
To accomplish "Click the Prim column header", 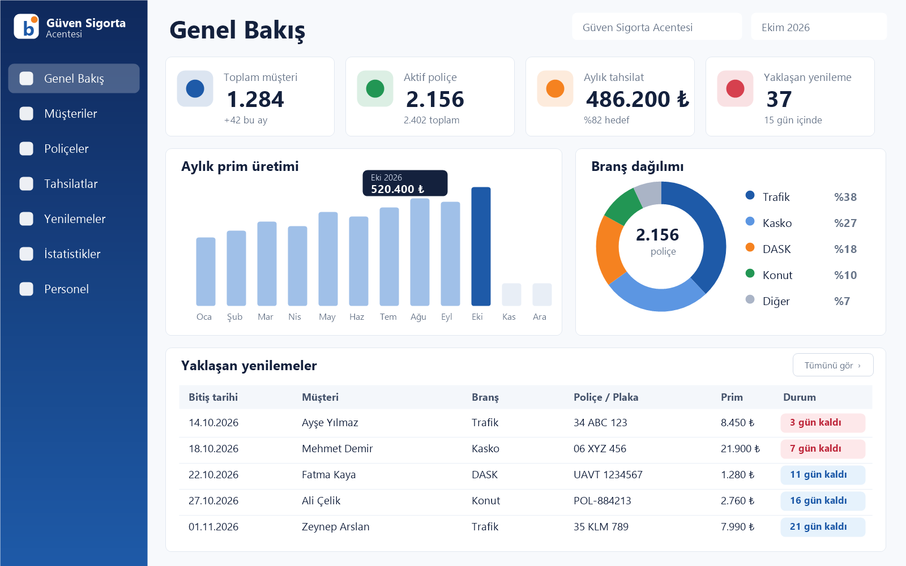I will (732, 397).
